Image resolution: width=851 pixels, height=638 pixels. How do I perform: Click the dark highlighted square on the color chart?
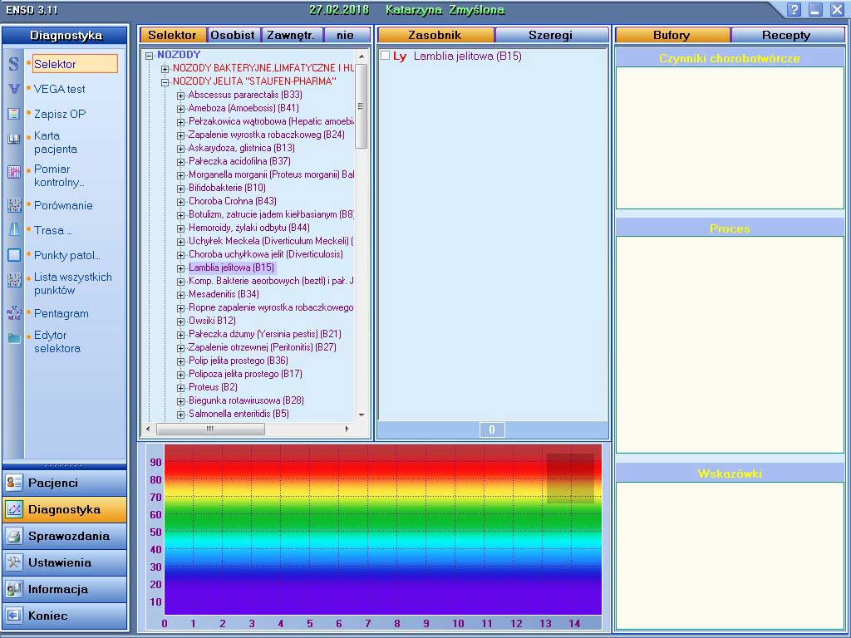(570, 478)
